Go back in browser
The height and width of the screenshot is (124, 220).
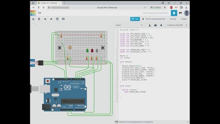(33, 8)
